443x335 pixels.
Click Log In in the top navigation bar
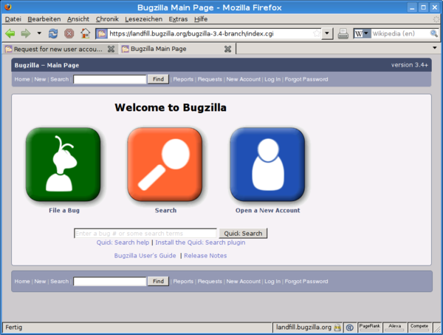pyautogui.click(x=272, y=79)
